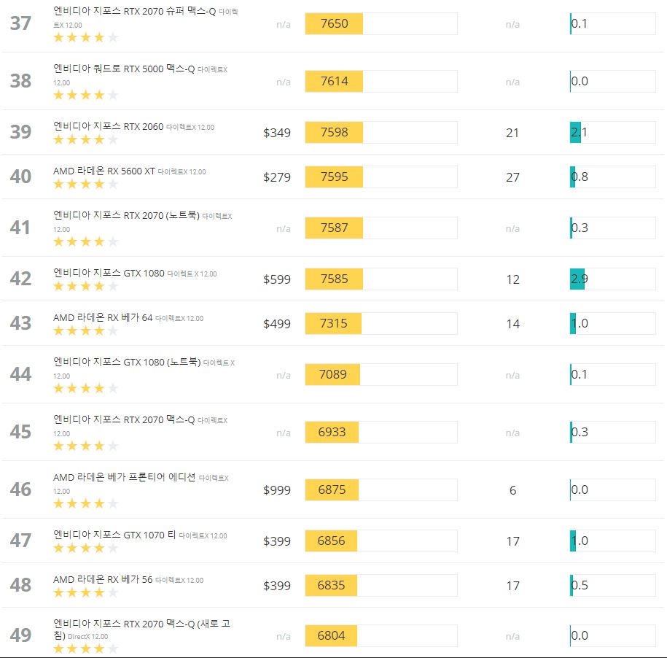Open GeForce GTX 1080 desktop card link

[x=109, y=273]
